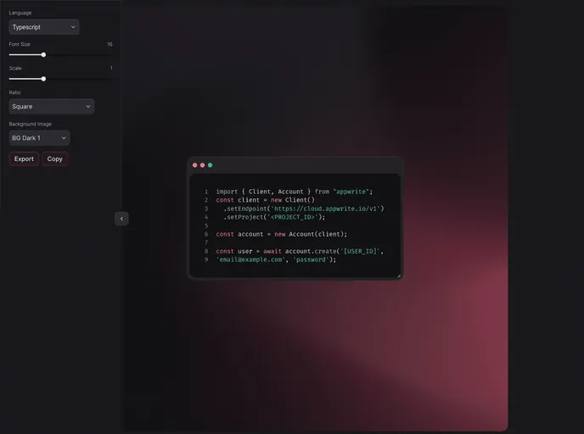Click the green dot in code window header
584x434 pixels.
(x=210, y=165)
